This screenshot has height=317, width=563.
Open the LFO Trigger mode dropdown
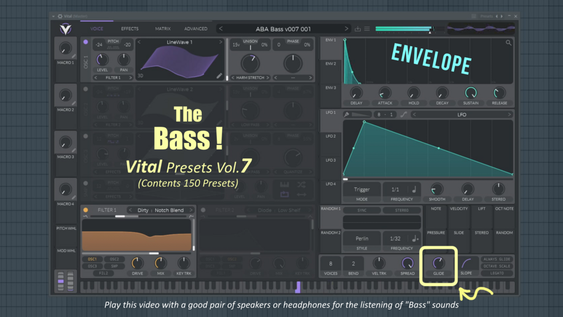point(361,190)
